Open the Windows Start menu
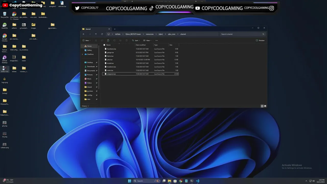Viewport: 327px width, 184px height. (130, 181)
